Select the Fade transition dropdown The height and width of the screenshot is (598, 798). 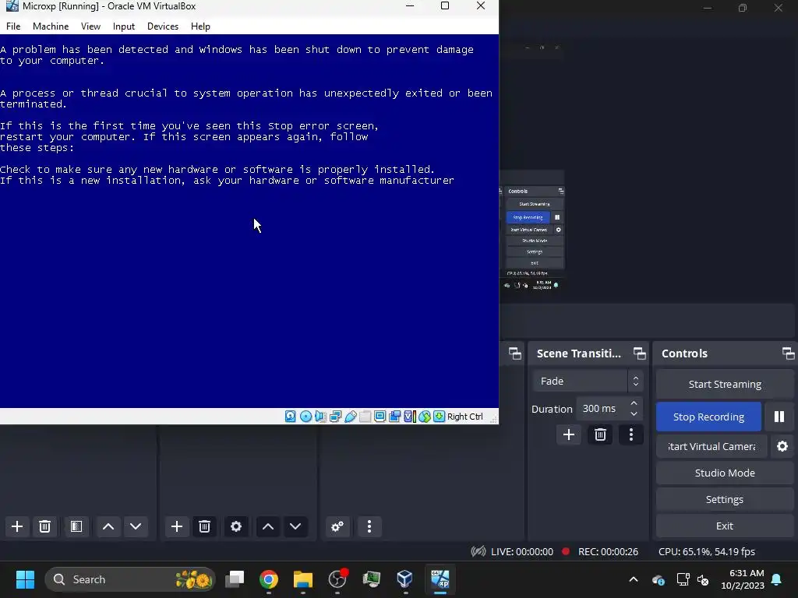(588, 381)
